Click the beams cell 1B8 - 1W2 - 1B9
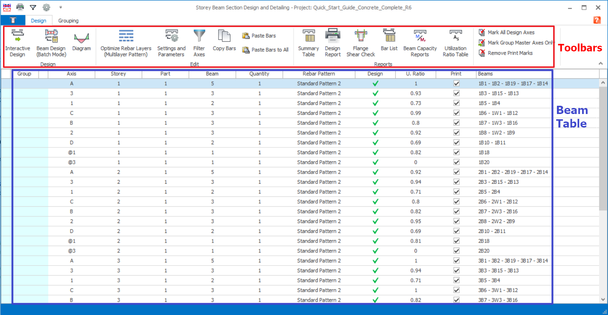Screen dimensions: 608x315 496,133
